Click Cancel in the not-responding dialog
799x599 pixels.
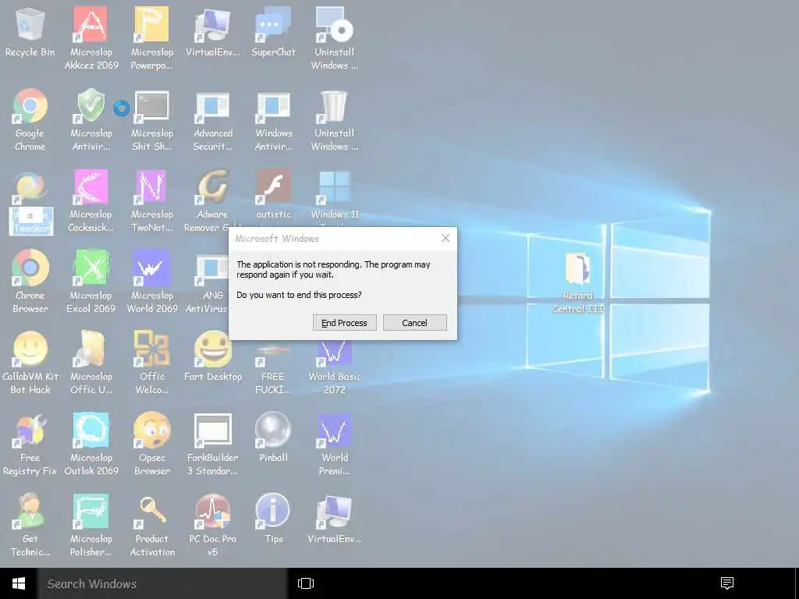click(x=415, y=322)
